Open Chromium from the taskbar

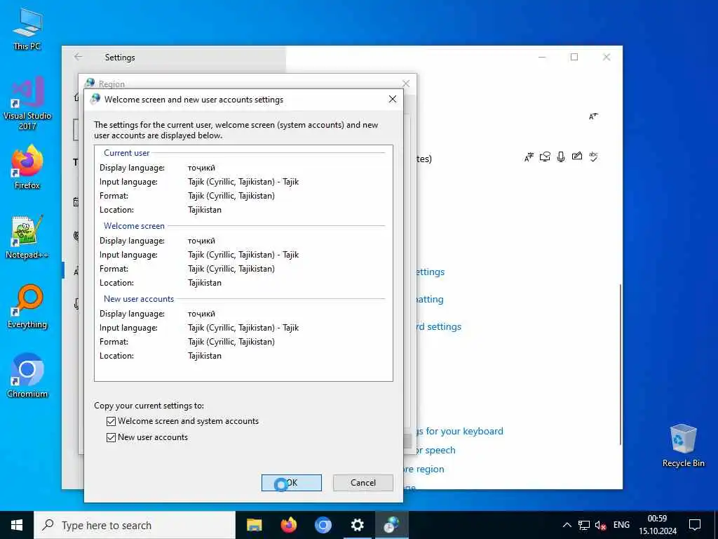323,525
